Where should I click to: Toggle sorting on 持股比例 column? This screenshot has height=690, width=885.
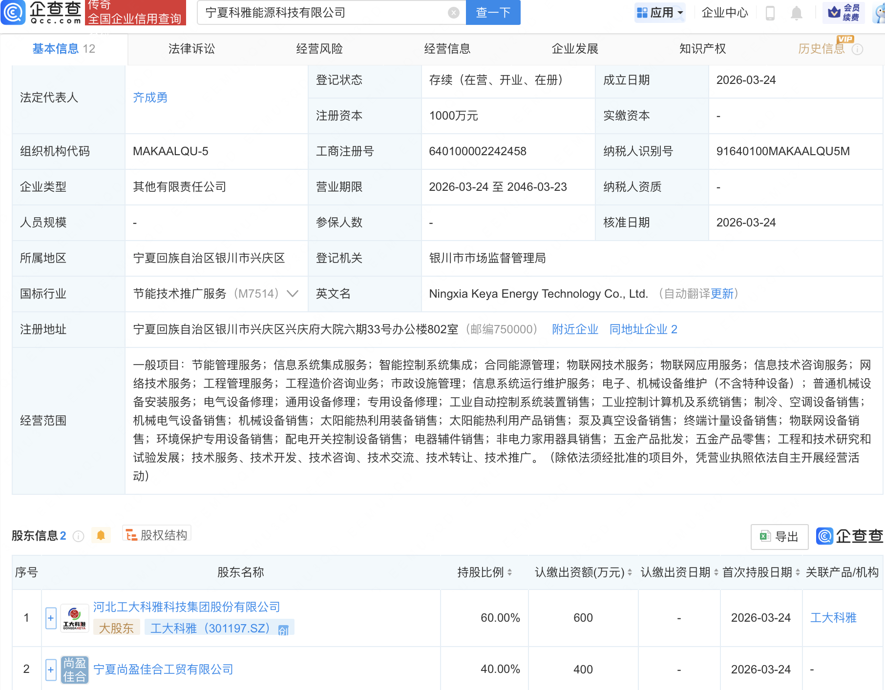point(510,572)
